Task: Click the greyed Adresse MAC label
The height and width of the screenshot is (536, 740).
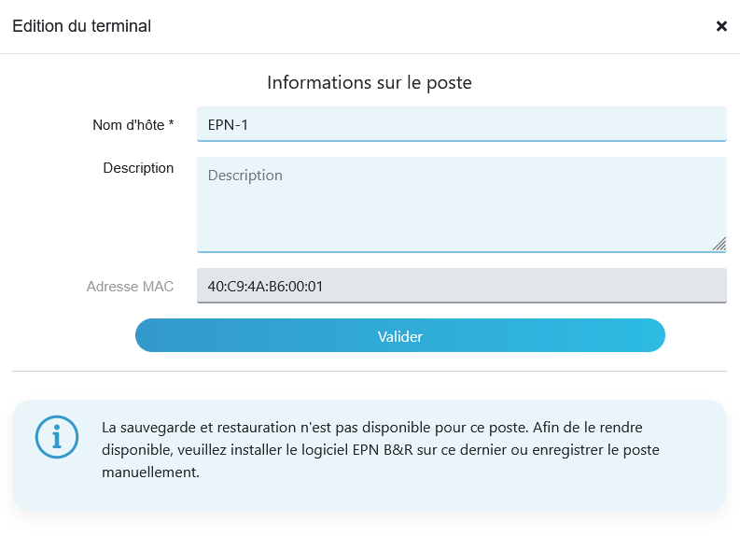Action: (130, 287)
